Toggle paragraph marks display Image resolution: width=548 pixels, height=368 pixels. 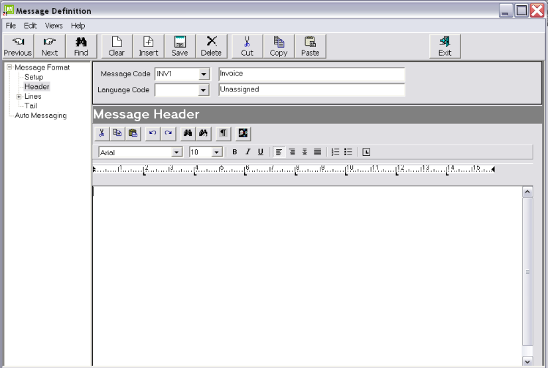[x=224, y=133]
